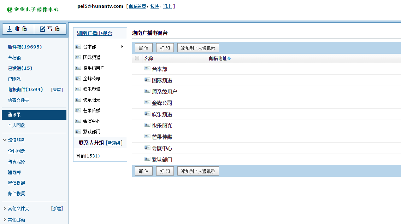Click the 写信 compose button in the sidebar
This screenshot has height=224, width=401.
coord(50,29)
